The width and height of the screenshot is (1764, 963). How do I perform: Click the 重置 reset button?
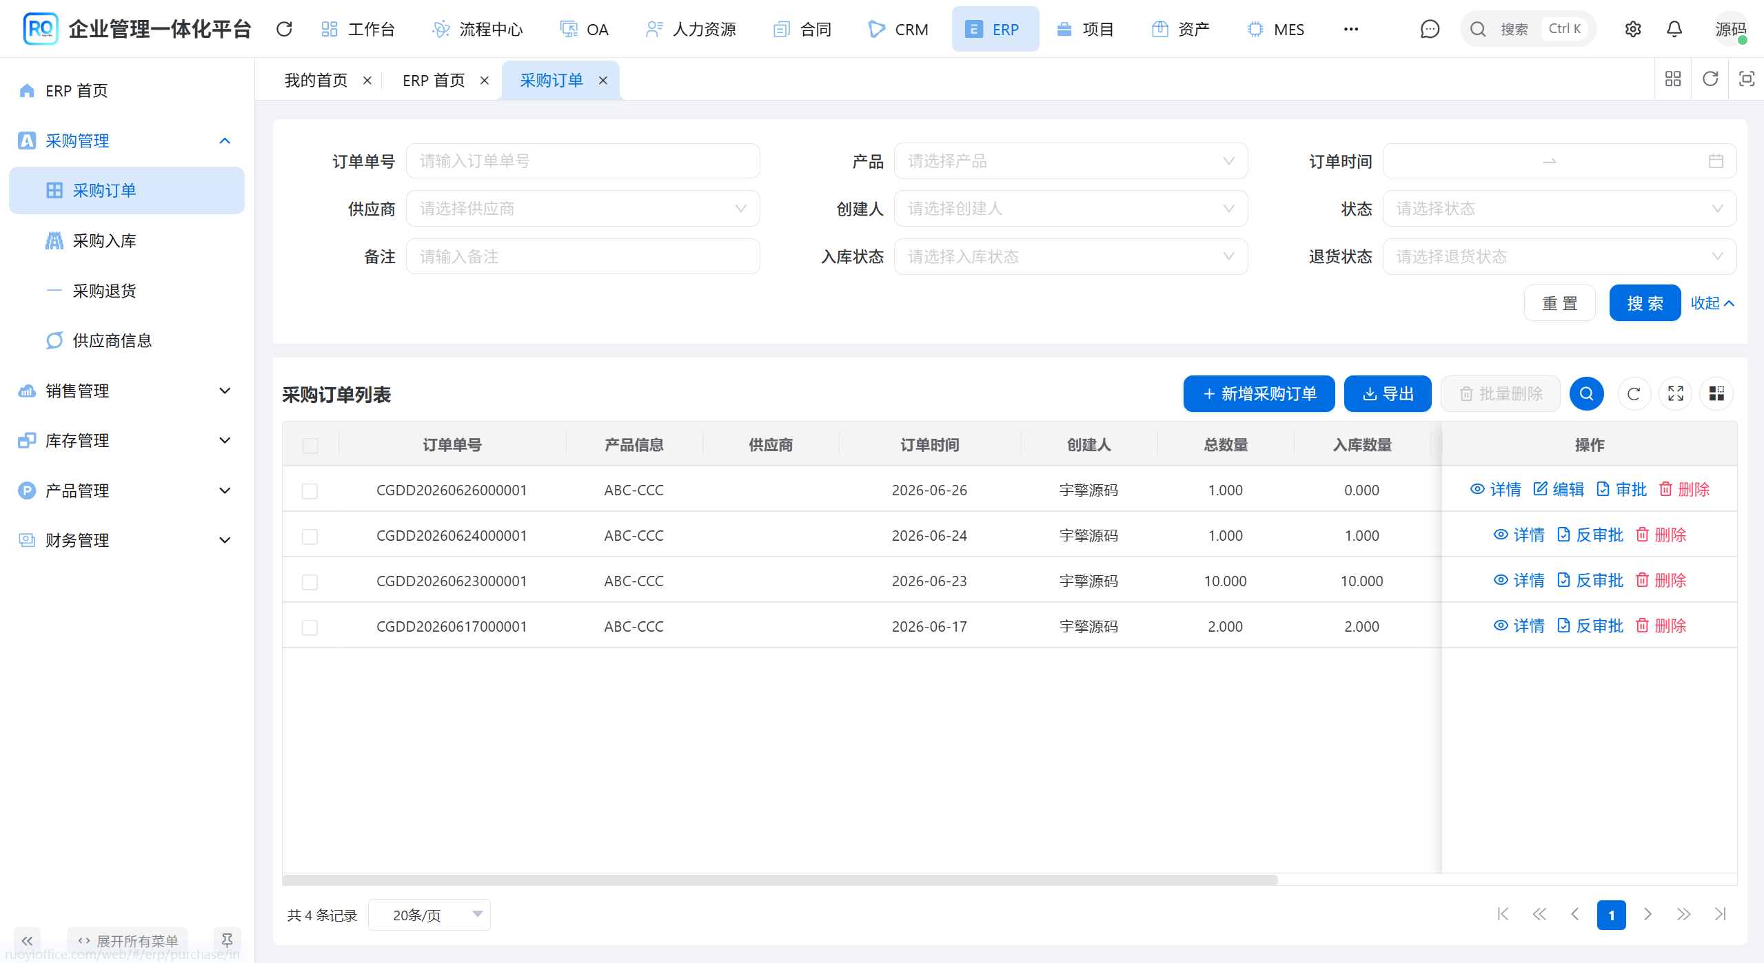[x=1559, y=303]
